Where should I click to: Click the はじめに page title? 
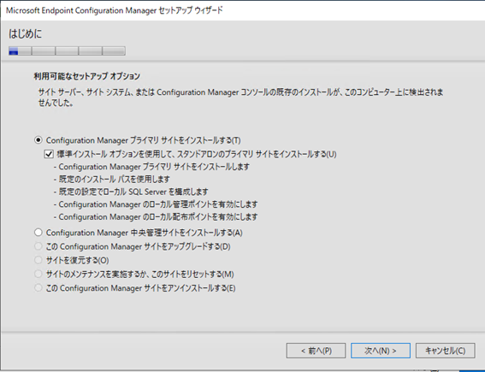click(25, 33)
